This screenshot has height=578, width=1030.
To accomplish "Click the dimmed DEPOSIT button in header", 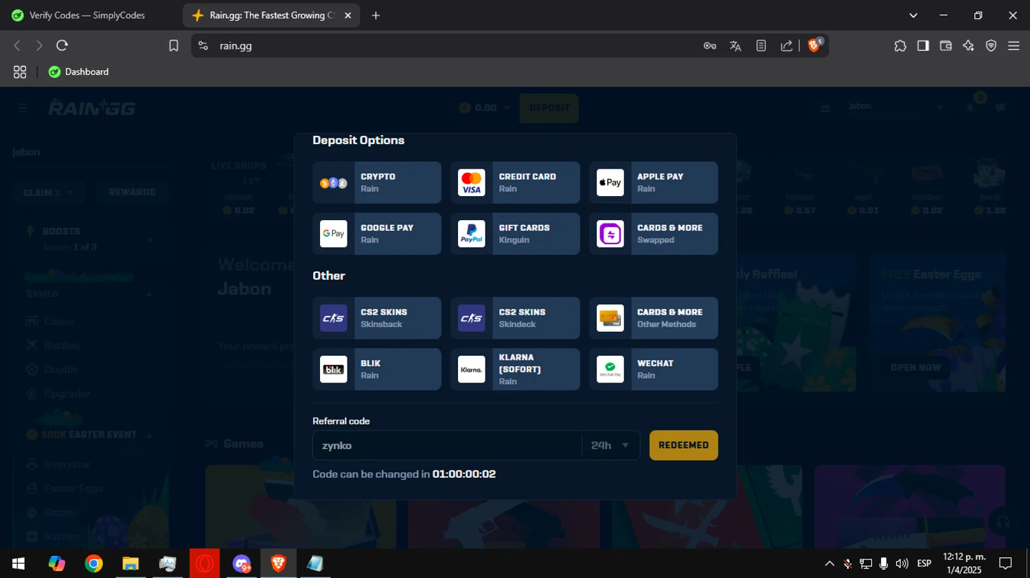I will coord(549,108).
